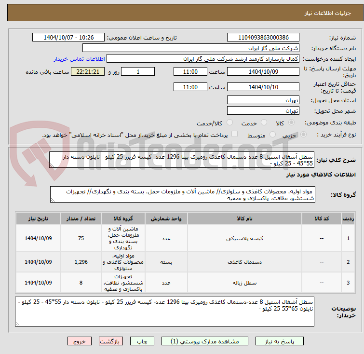The width and height of the screenshot is (364, 354).
Task: Click the resize handle of شرح کلی نیاز box
Action: [x=52, y=165]
